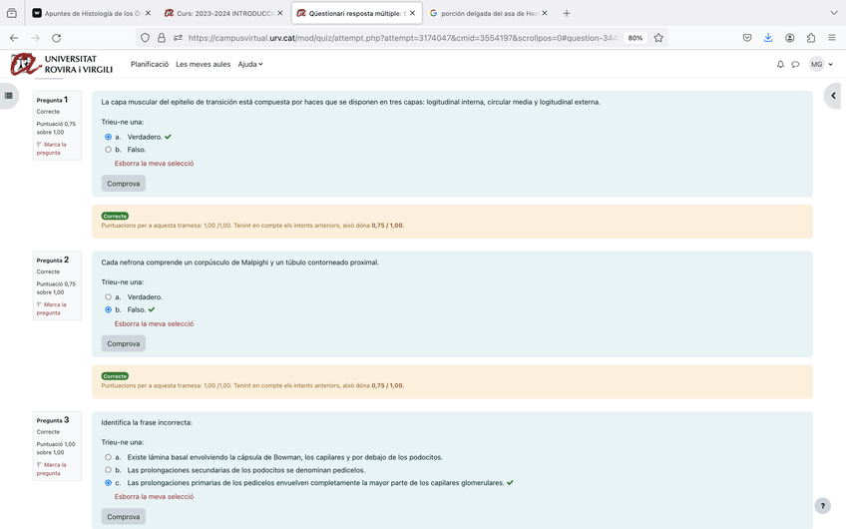The image size is (846, 529).
Task: Flag question 2 with Marca la pregunta
Action: coord(51,308)
